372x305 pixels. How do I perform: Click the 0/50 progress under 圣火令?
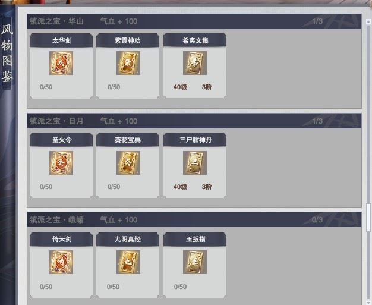click(x=46, y=187)
